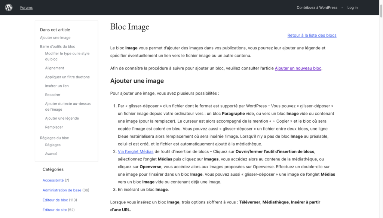
Task: Open Administration de base category
Action: (x=62, y=190)
